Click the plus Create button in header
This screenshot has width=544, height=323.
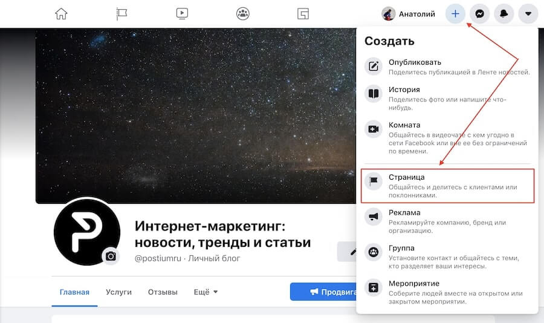tap(455, 14)
